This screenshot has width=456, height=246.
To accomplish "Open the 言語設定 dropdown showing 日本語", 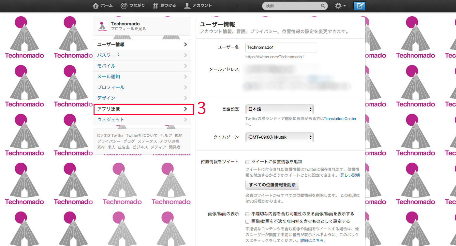I will point(279,109).
